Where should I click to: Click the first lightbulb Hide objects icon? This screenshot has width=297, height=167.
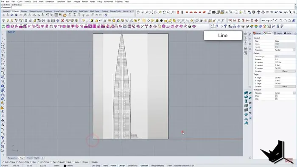pos(3,20)
